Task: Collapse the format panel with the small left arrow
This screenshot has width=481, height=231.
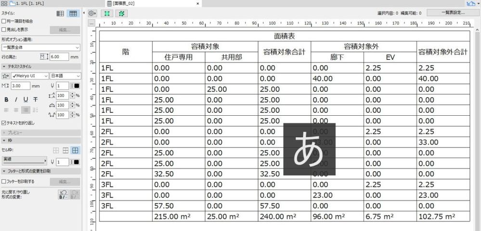Action: (x=84, y=13)
